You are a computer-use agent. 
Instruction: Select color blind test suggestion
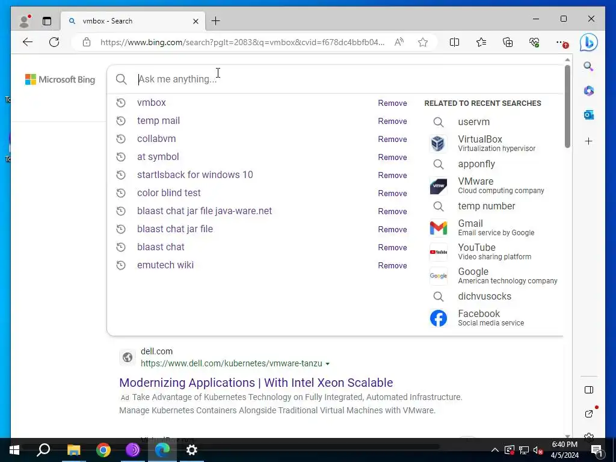coord(168,193)
